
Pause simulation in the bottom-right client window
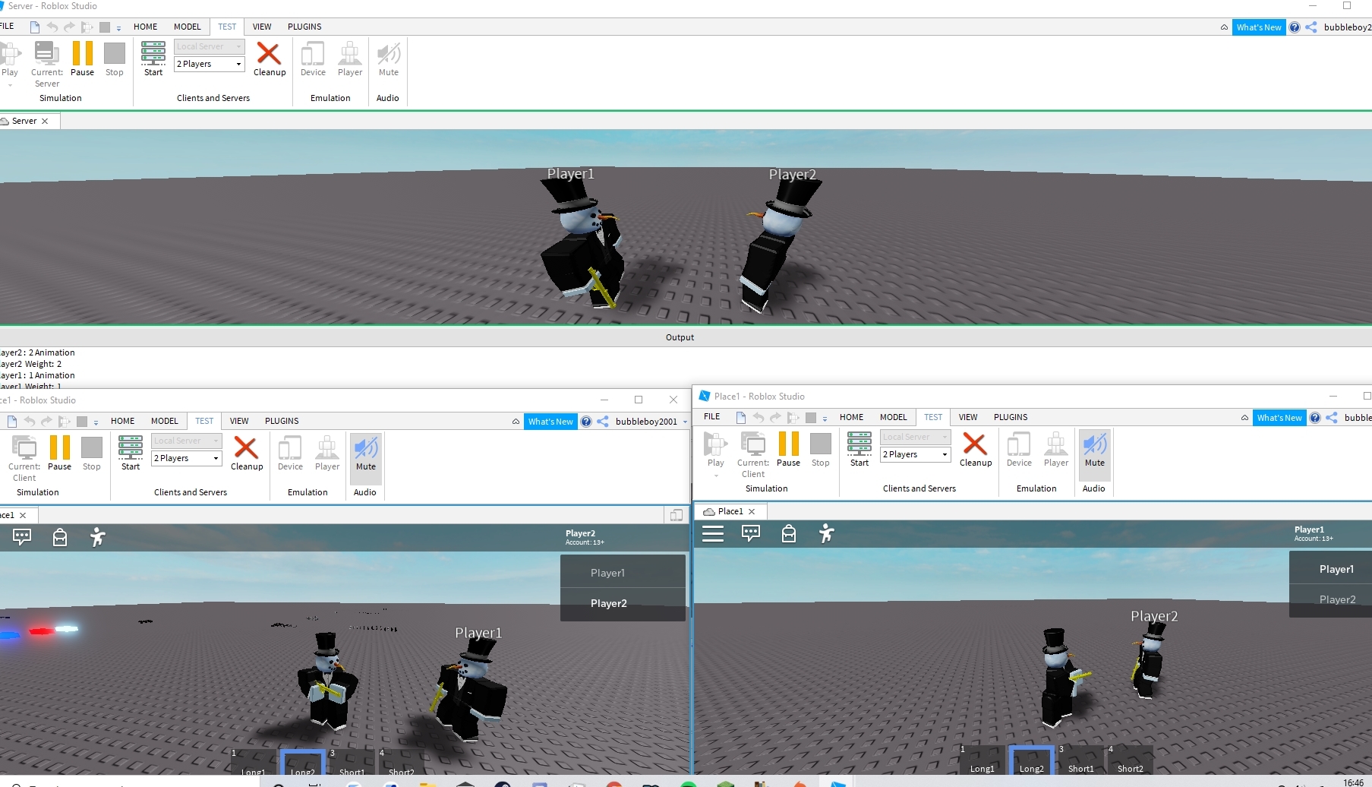[788, 449]
